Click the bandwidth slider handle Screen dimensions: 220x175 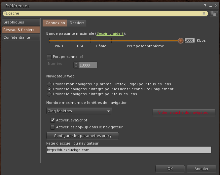180,41
